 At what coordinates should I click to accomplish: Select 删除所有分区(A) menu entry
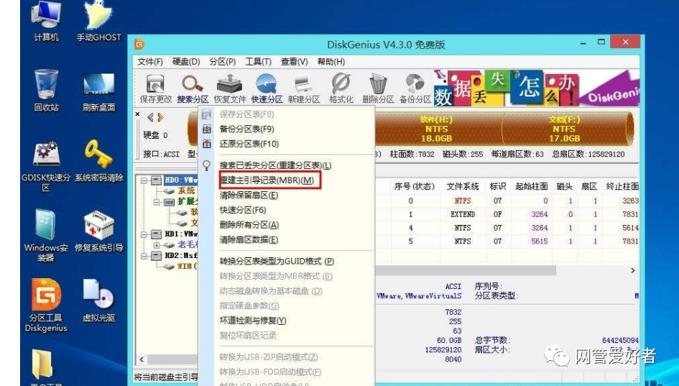click(x=249, y=225)
